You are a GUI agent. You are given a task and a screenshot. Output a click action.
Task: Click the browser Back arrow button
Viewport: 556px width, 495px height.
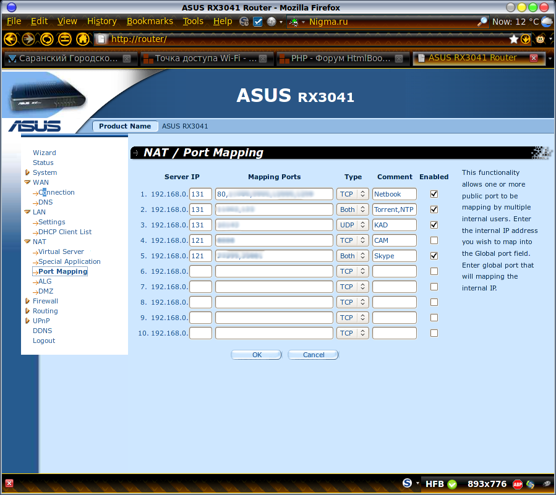[11, 39]
